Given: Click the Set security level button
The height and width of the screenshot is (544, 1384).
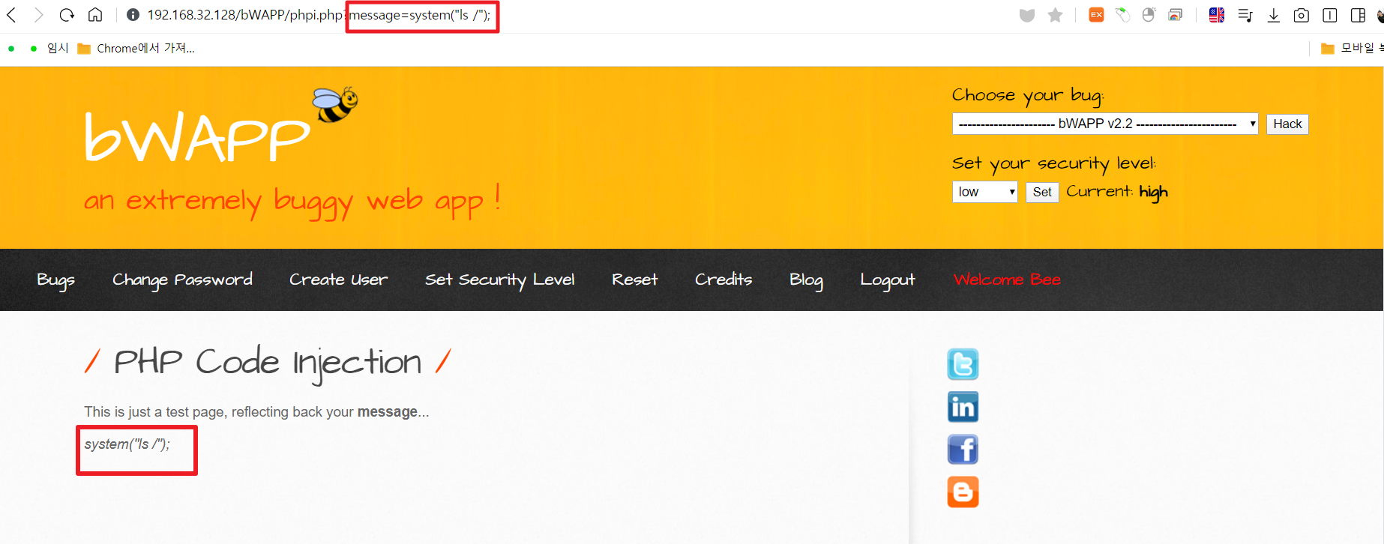Looking at the screenshot, I should pos(1042,192).
